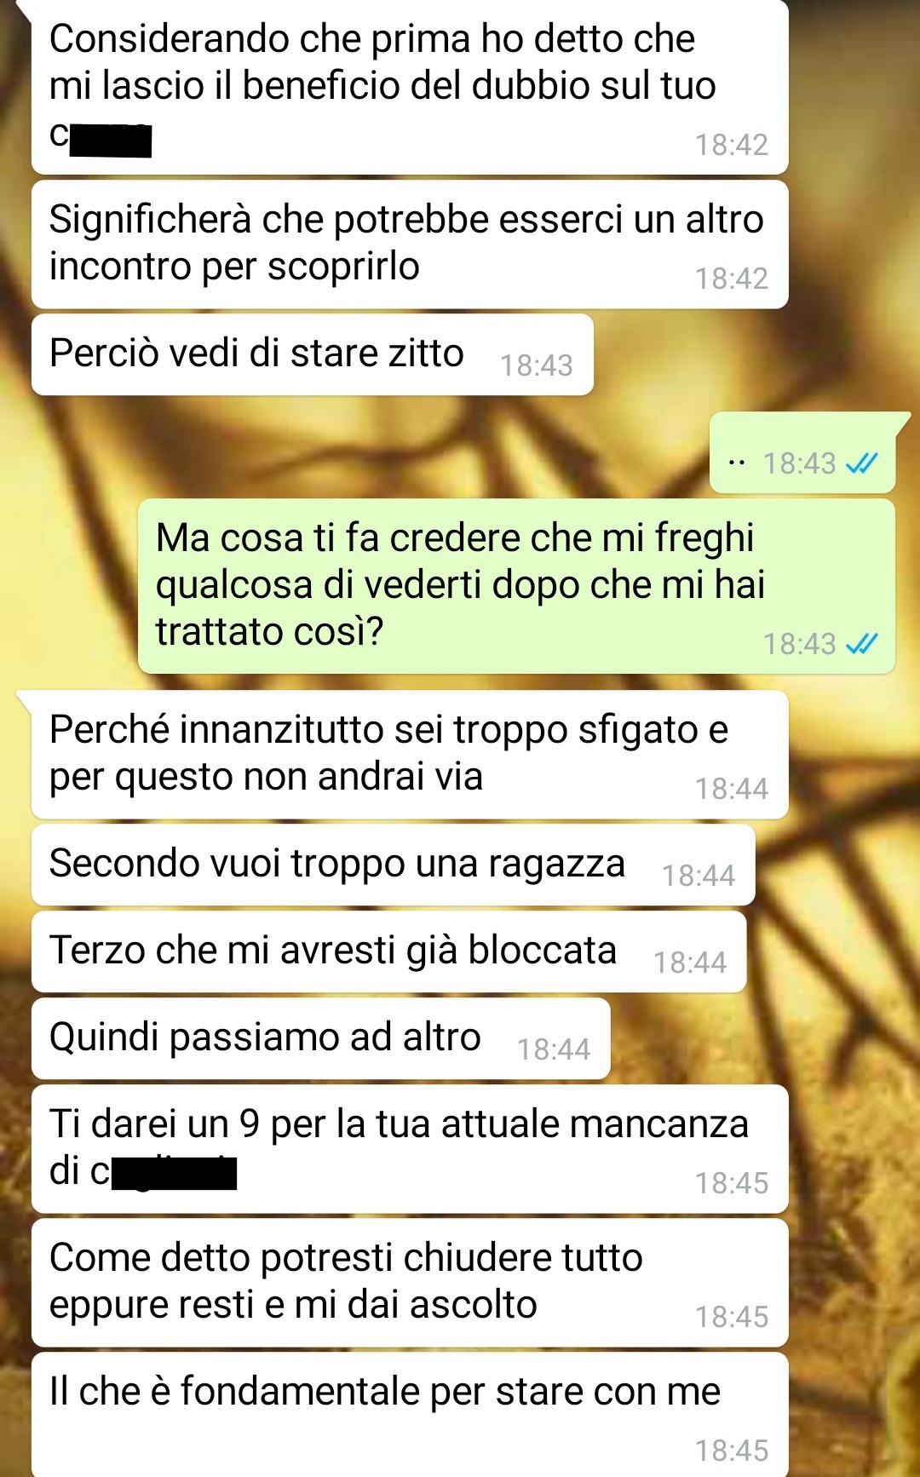Tap the message 'Secondo vuoi troppo una ragazza'
Screen dimensions: 920x1477
pyautogui.click(x=394, y=865)
